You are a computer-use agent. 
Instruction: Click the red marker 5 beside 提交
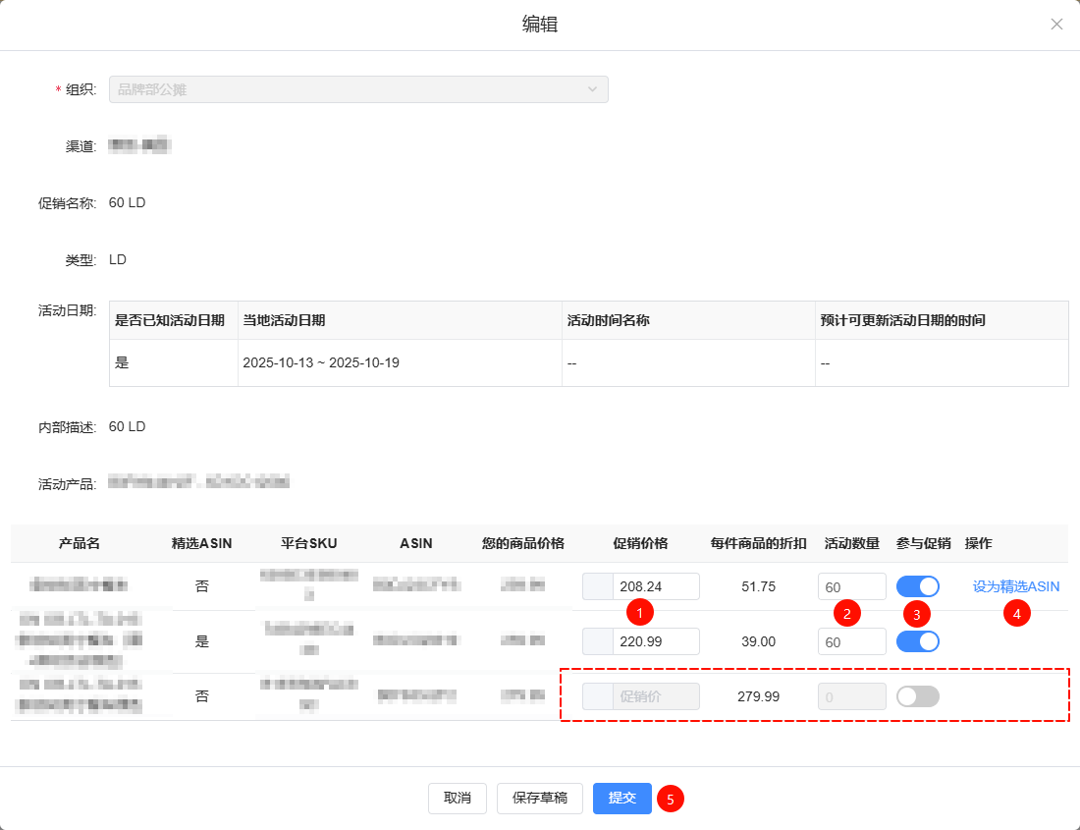671,799
